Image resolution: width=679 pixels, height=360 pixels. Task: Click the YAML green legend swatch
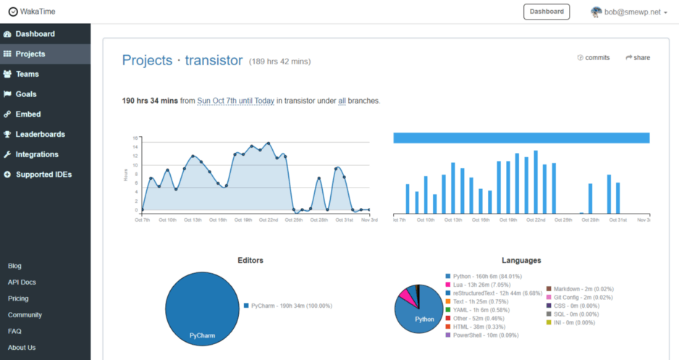(x=448, y=310)
